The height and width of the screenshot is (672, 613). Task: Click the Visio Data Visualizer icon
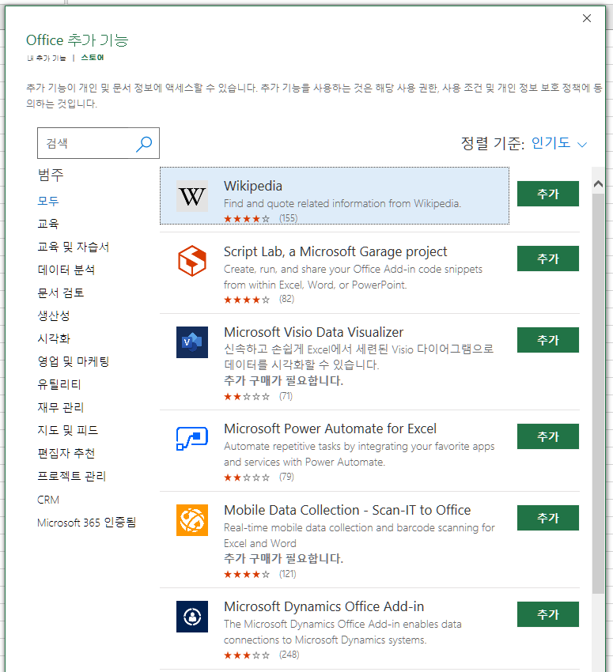(x=192, y=342)
